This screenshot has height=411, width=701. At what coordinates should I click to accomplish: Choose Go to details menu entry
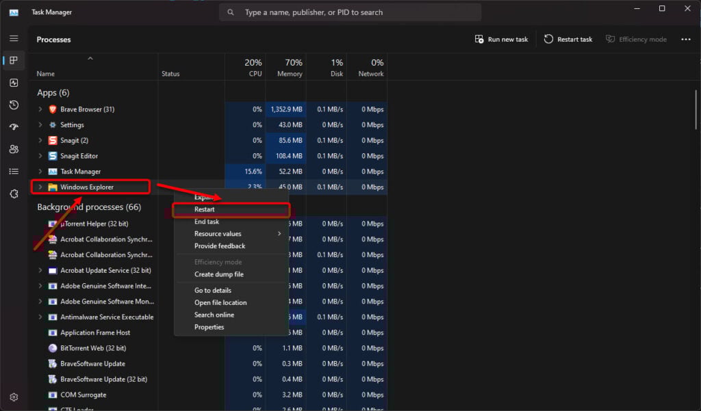coord(231,291)
